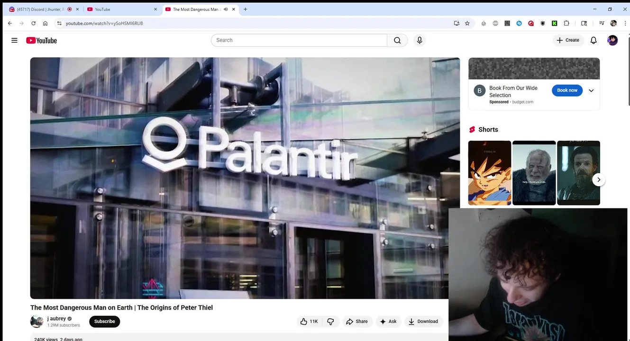Click the Palantir video player

pos(245,178)
